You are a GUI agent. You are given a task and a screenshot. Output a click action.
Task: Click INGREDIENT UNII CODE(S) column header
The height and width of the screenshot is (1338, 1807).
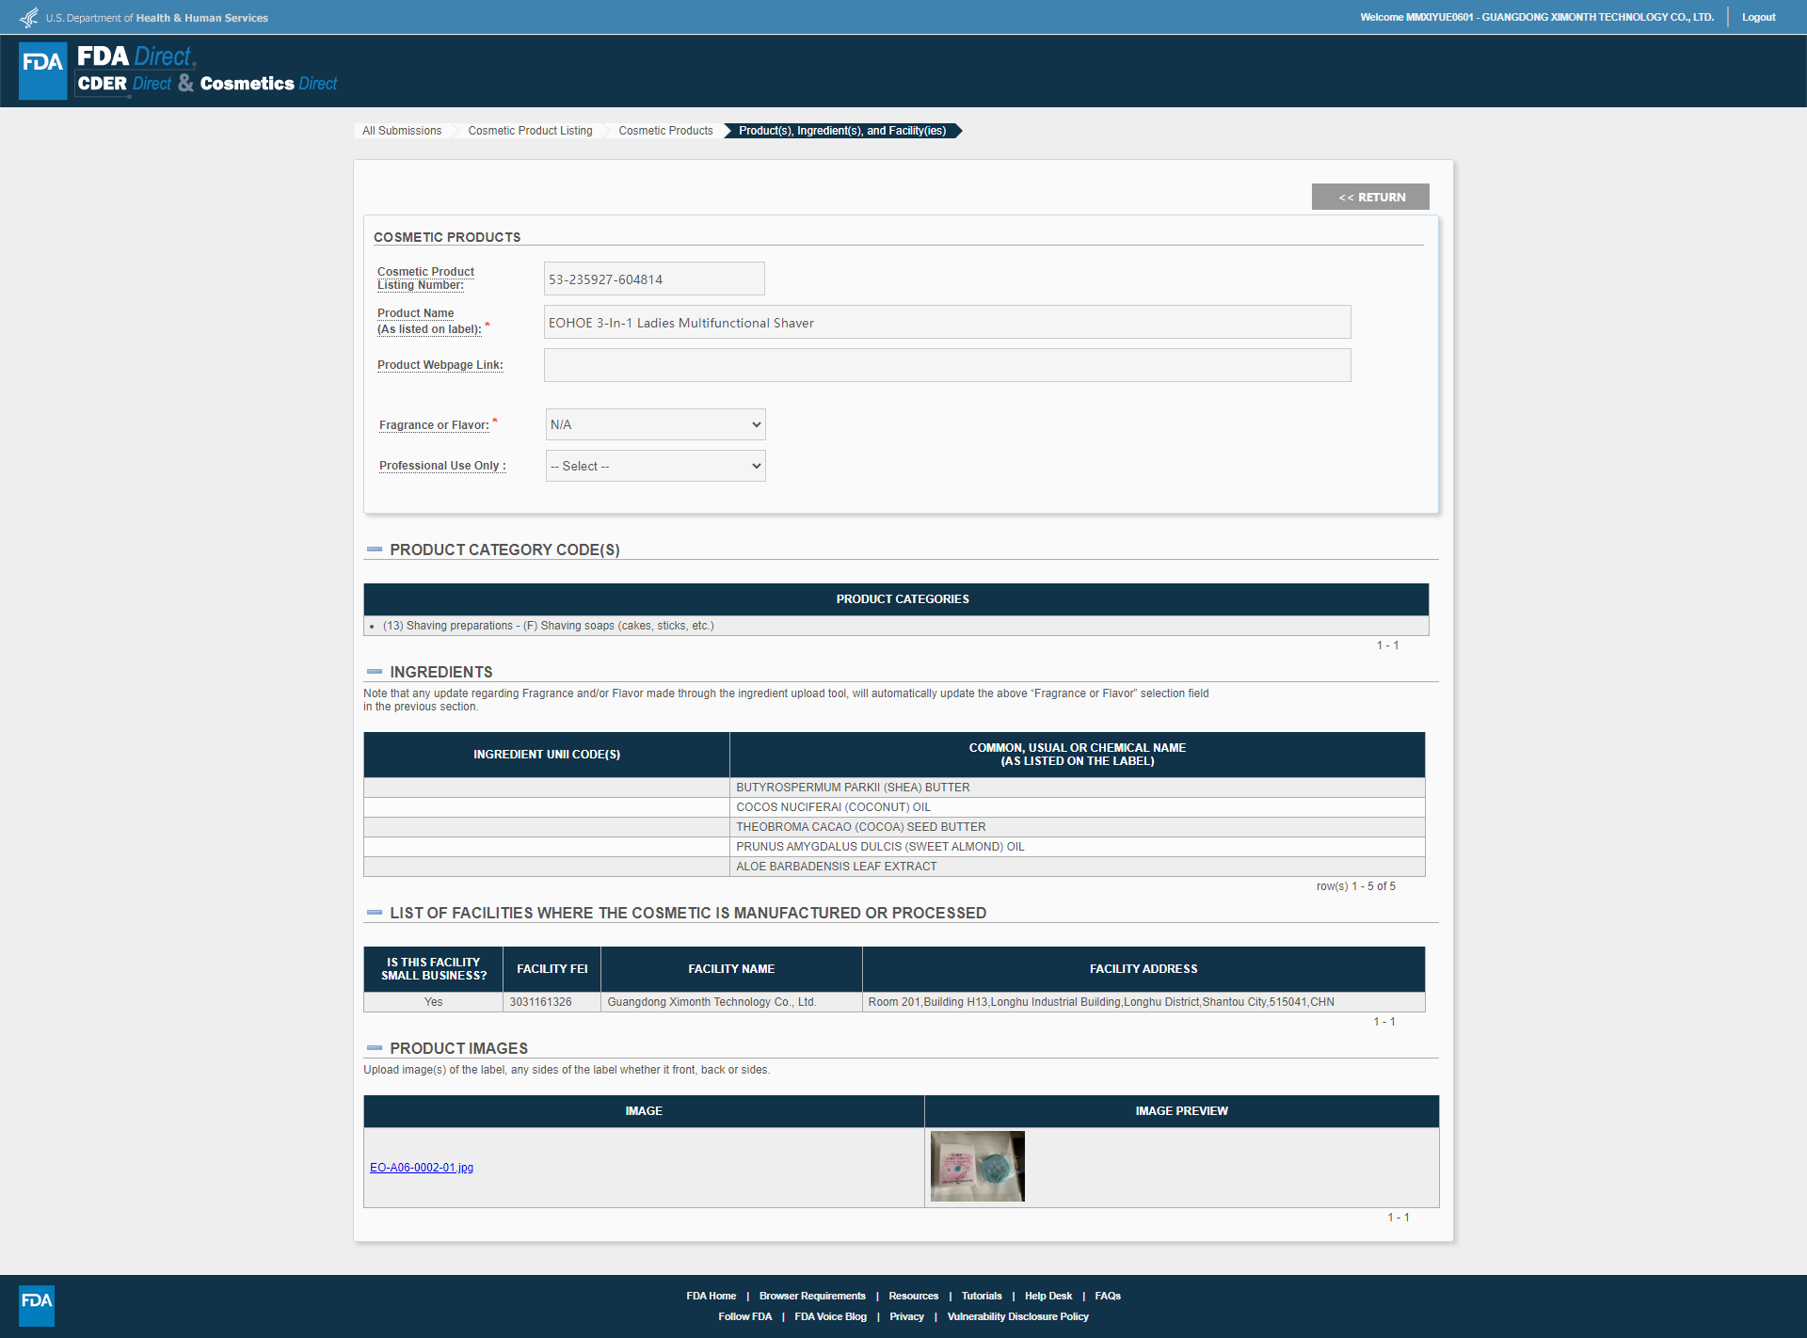[547, 755]
